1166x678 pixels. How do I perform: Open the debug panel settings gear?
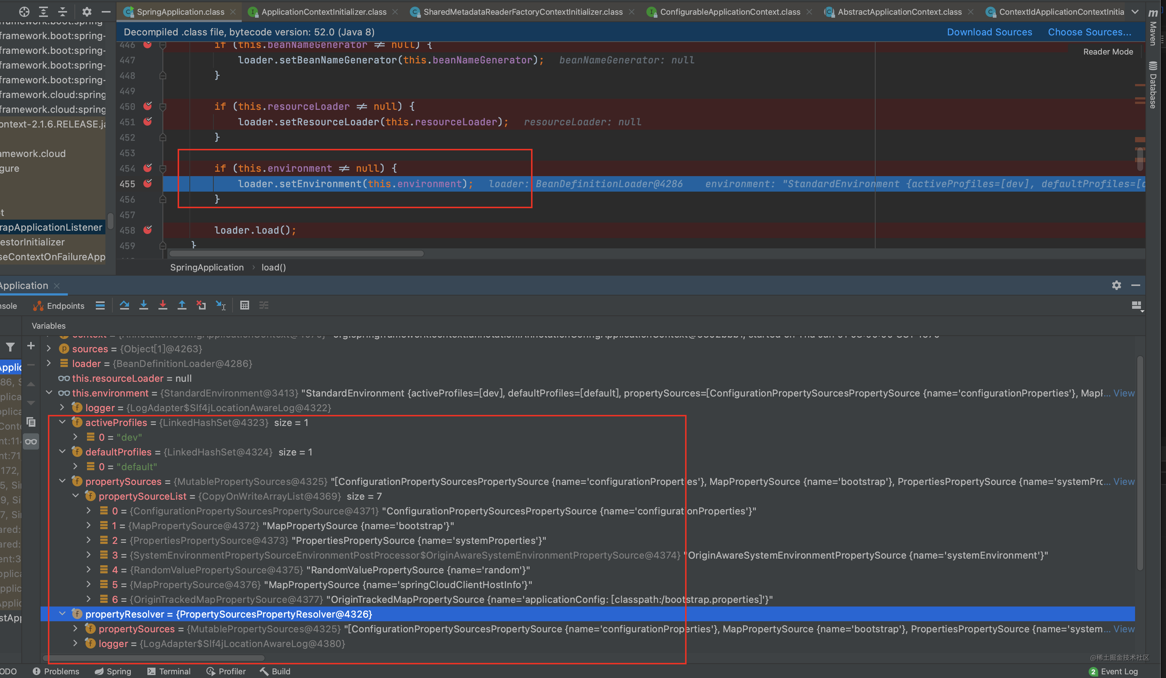(1117, 285)
